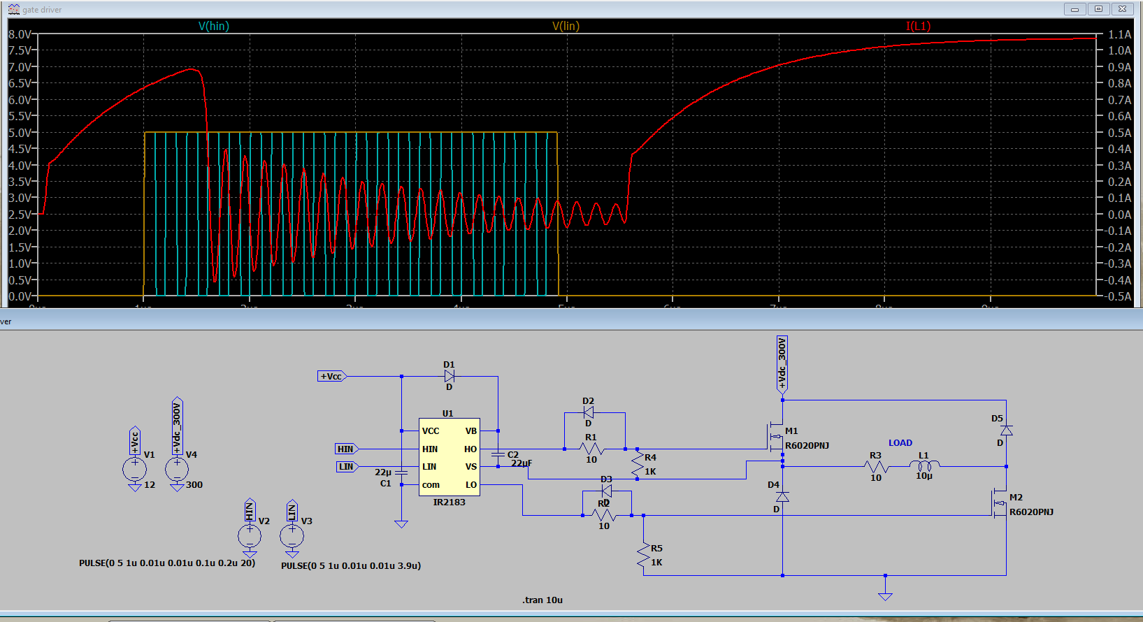Click resistor R2 symbol on LO line
Image resolution: width=1143 pixels, height=622 pixels.
604,515
